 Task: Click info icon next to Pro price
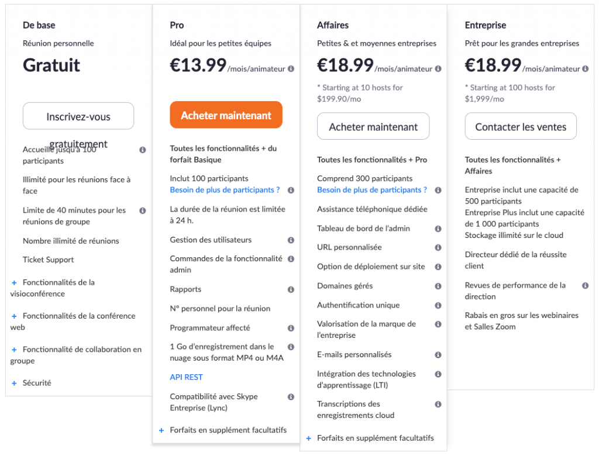click(291, 69)
